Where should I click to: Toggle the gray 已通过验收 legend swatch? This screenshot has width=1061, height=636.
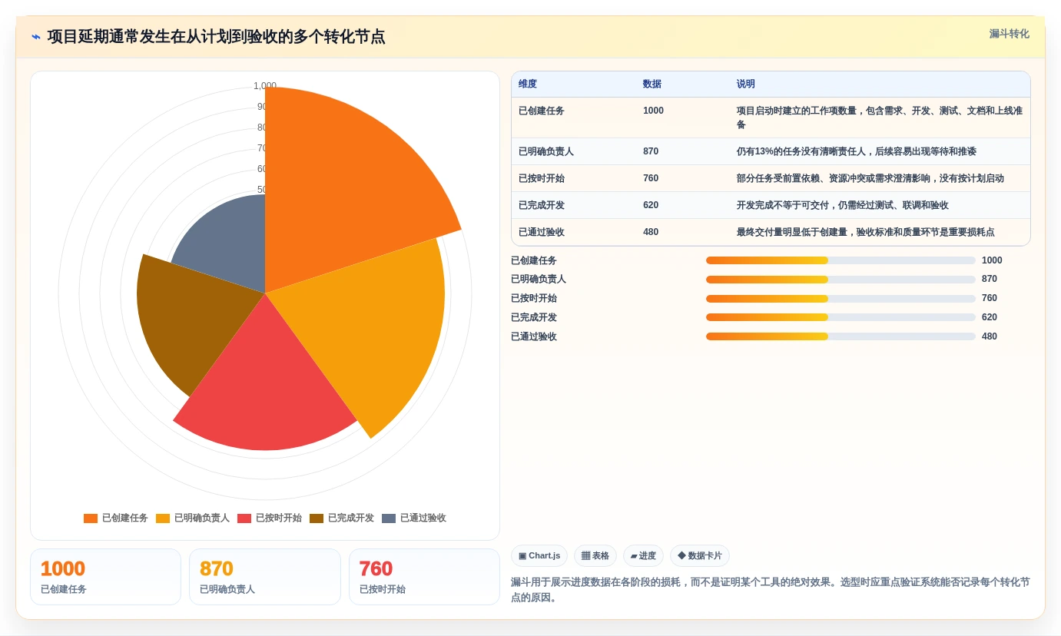pos(389,518)
